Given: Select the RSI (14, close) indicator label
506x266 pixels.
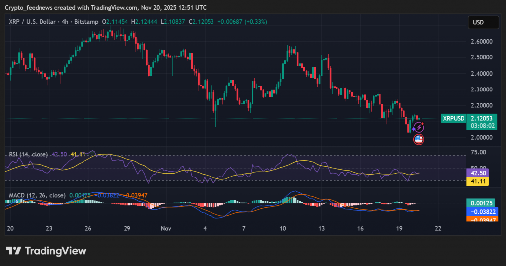Looking at the screenshot, I should point(29,154).
